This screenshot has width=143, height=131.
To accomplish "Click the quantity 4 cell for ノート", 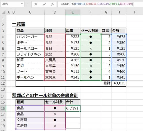I will pyautogui.click(x=106, y=72).
